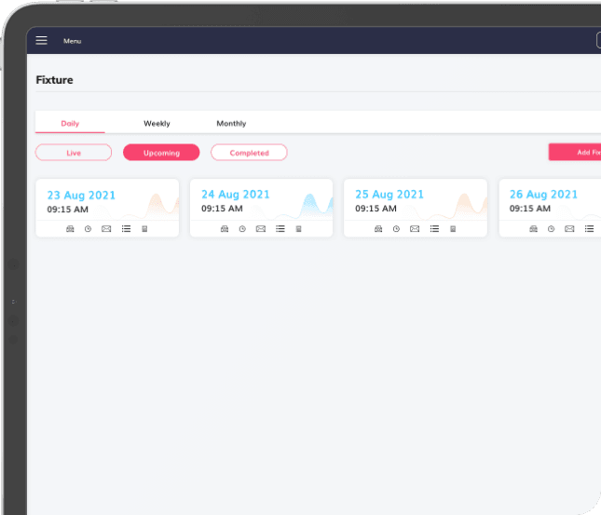601x515 pixels.
Task: Switch to the Weekly tab
Action: 157,124
